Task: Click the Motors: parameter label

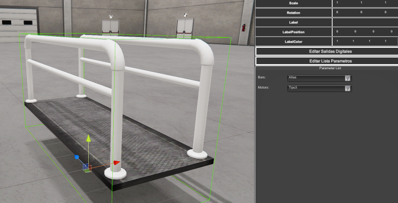Action: click(x=263, y=88)
